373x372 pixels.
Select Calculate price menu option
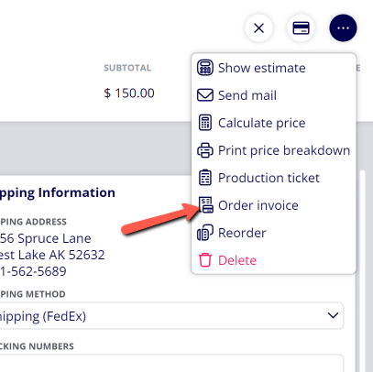click(x=262, y=123)
